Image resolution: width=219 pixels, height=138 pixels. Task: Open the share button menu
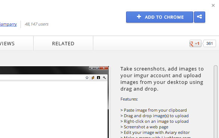200,17
